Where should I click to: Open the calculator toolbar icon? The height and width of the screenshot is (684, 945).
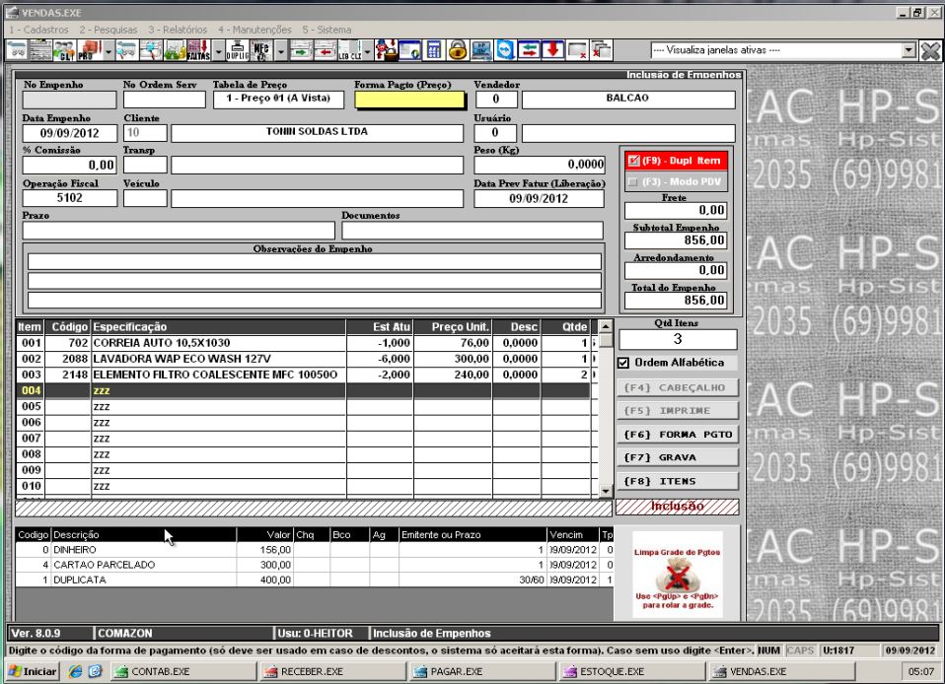coord(434,50)
